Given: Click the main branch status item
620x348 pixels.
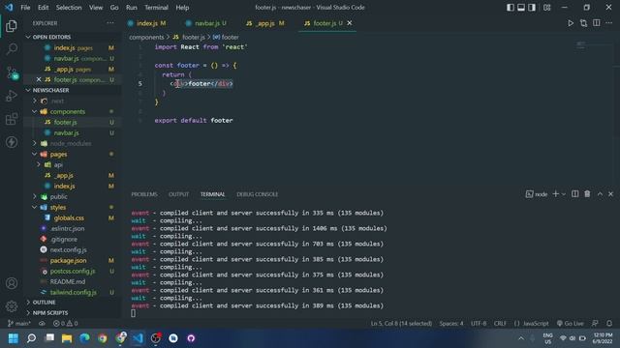Looking at the screenshot, I should point(19,324).
